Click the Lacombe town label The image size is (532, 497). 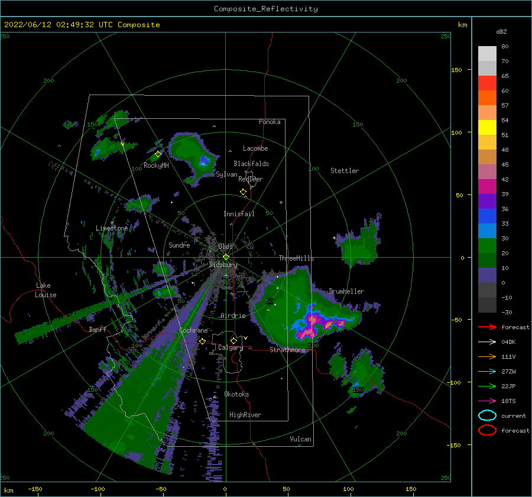tap(255, 148)
